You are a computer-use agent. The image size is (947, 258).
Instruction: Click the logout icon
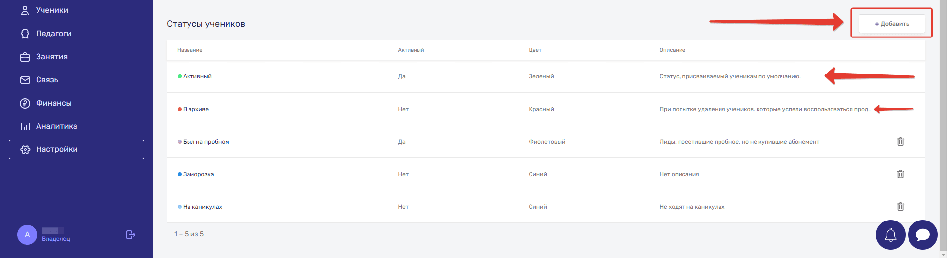(x=130, y=235)
